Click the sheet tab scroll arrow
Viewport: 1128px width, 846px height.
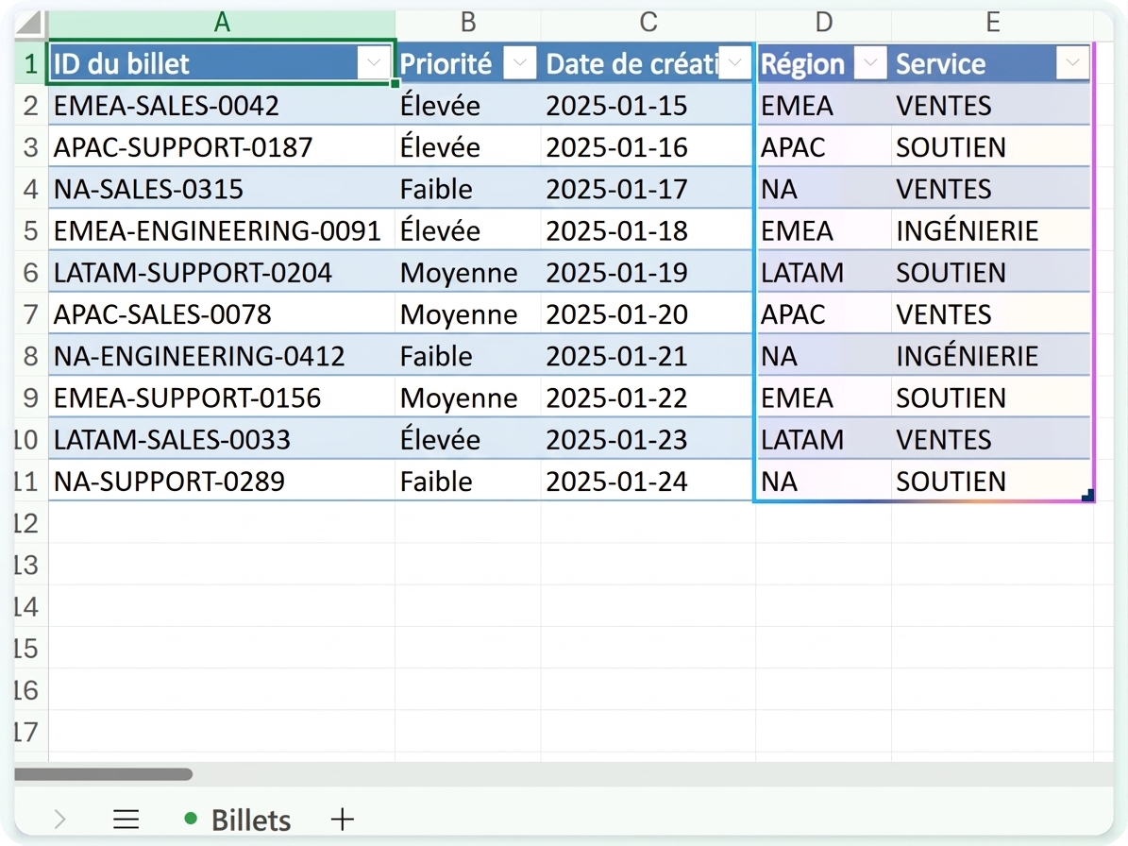coord(59,820)
